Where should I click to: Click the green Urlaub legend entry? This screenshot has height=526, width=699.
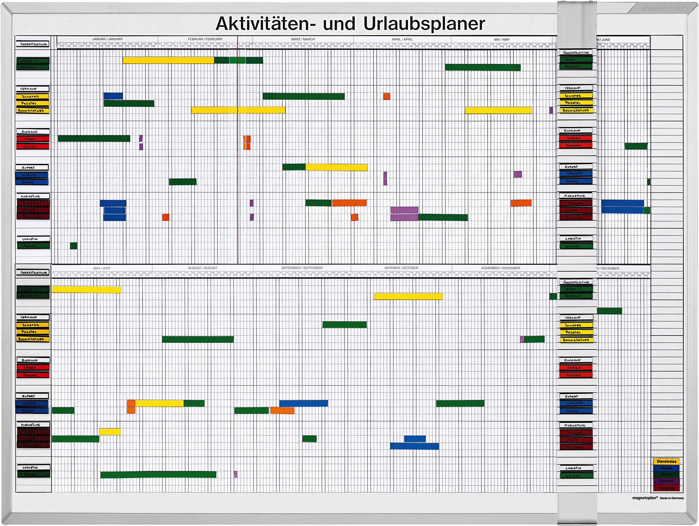click(666, 474)
